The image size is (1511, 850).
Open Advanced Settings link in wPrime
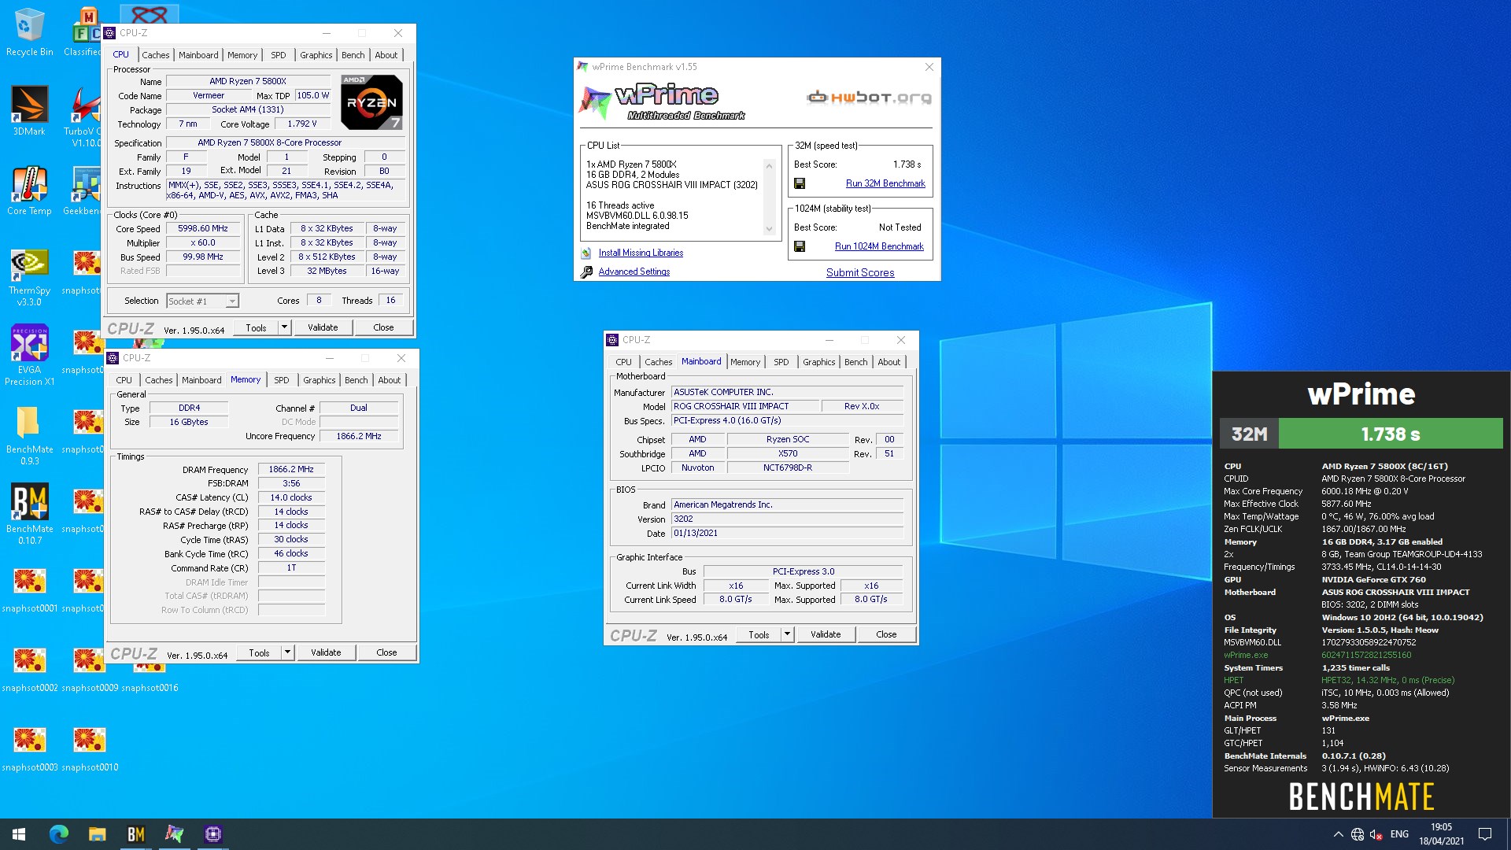634,272
